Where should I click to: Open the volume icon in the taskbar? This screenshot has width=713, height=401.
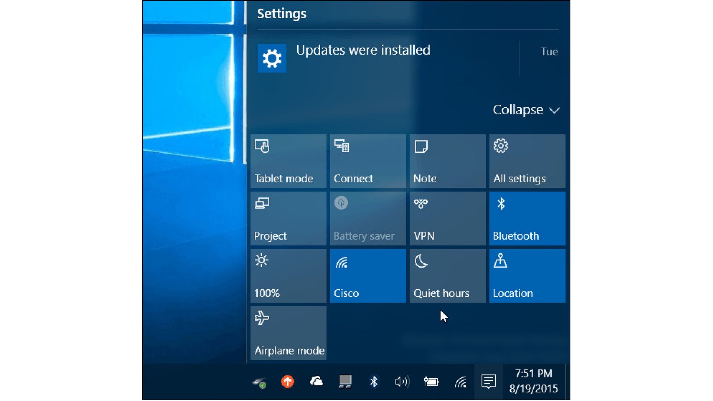coord(403,381)
